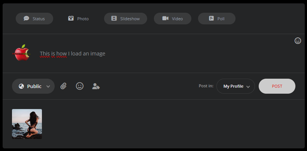Open emoji picker next to paperclip

[x=80, y=86]
